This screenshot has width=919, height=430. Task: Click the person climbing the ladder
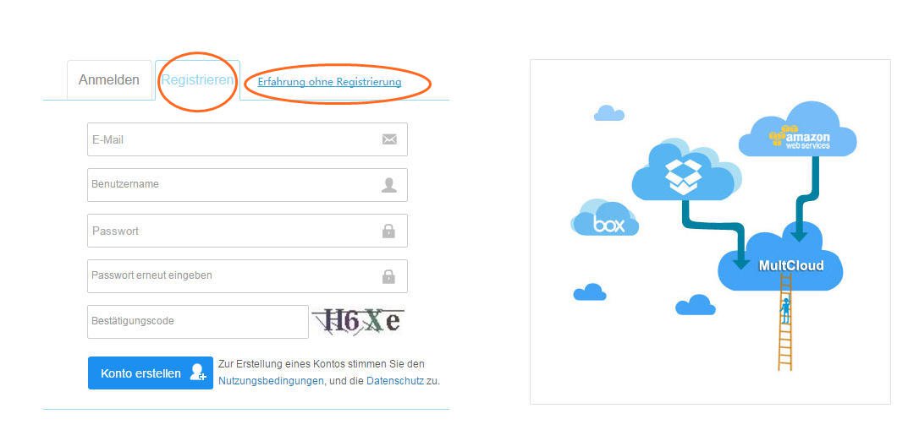784,311
